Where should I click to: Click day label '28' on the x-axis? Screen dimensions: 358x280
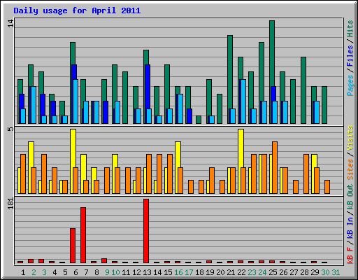[x=304, y=272]
